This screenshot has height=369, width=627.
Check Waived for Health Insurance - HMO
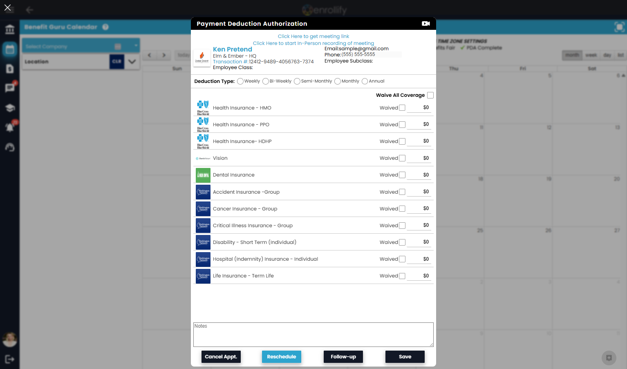tap(402, 108)
